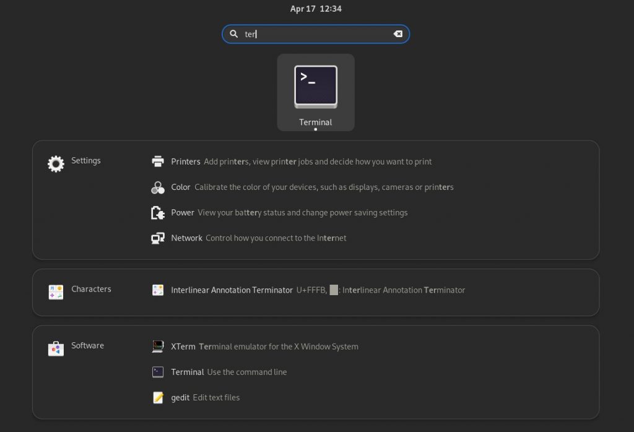Clear the search text with backspace icon

click(398, 34)
